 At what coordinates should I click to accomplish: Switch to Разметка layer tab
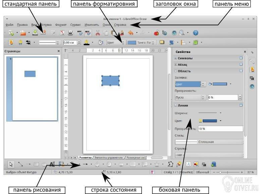pyautogui.click(x=86, y=157)
